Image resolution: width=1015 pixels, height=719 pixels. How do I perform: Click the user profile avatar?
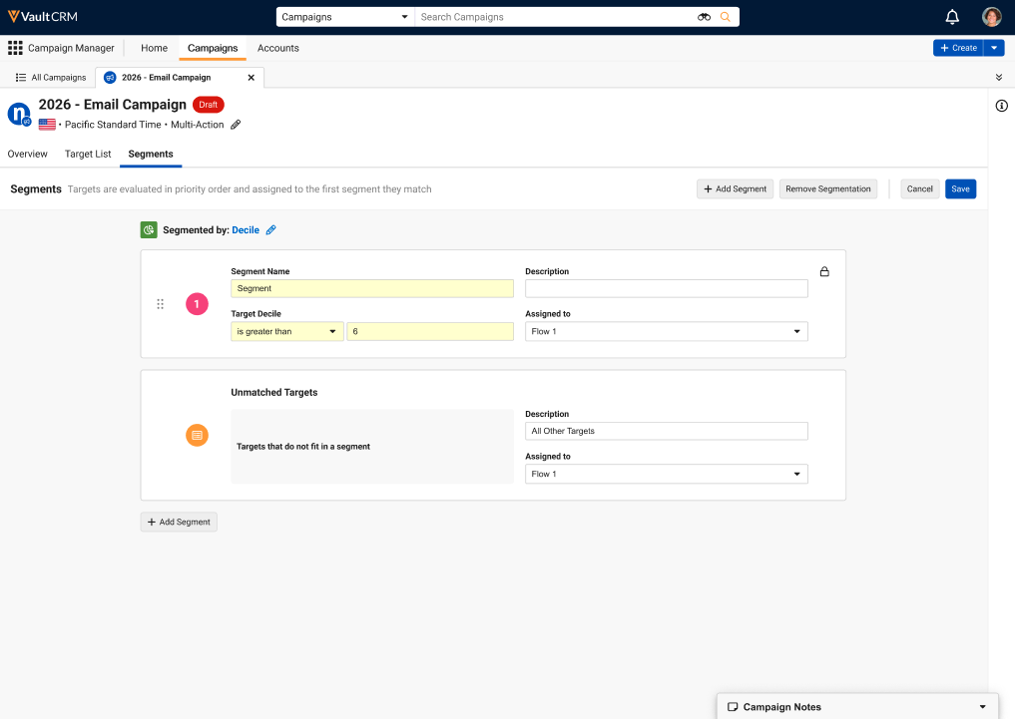991,17
